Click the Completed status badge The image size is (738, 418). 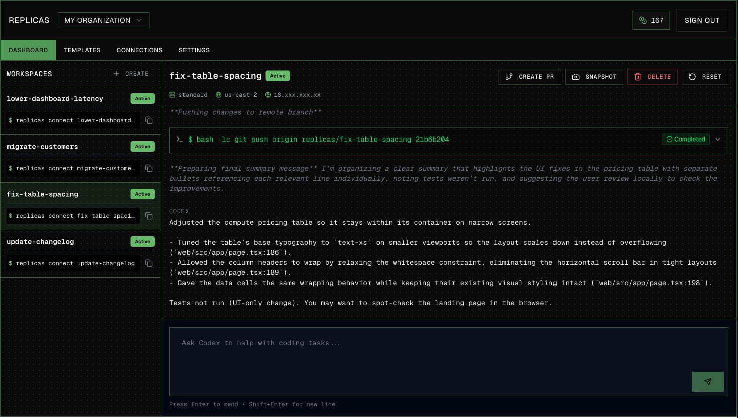point(686,140)
